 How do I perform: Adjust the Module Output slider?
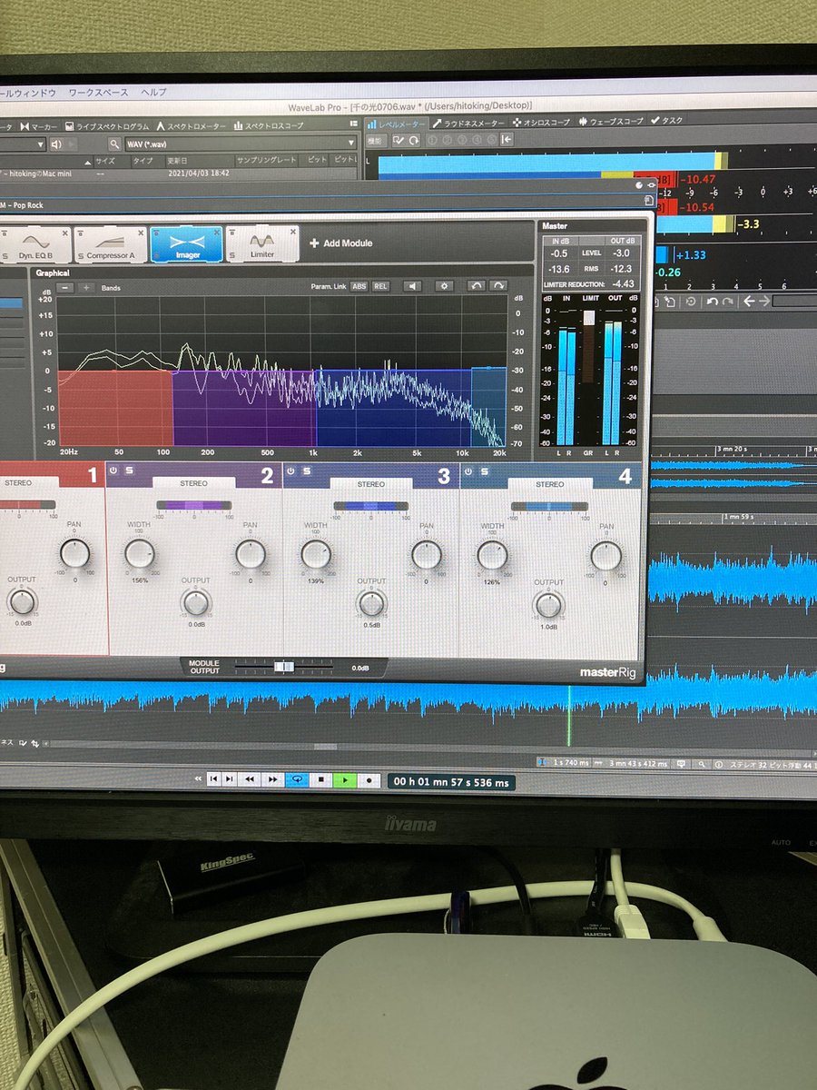pos(286,665)
